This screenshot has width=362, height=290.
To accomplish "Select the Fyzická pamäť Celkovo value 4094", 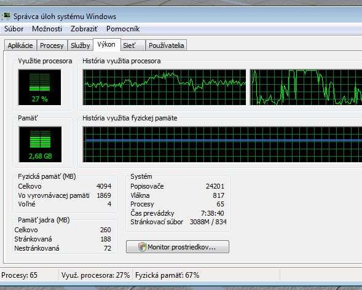I will pos(104,186).
